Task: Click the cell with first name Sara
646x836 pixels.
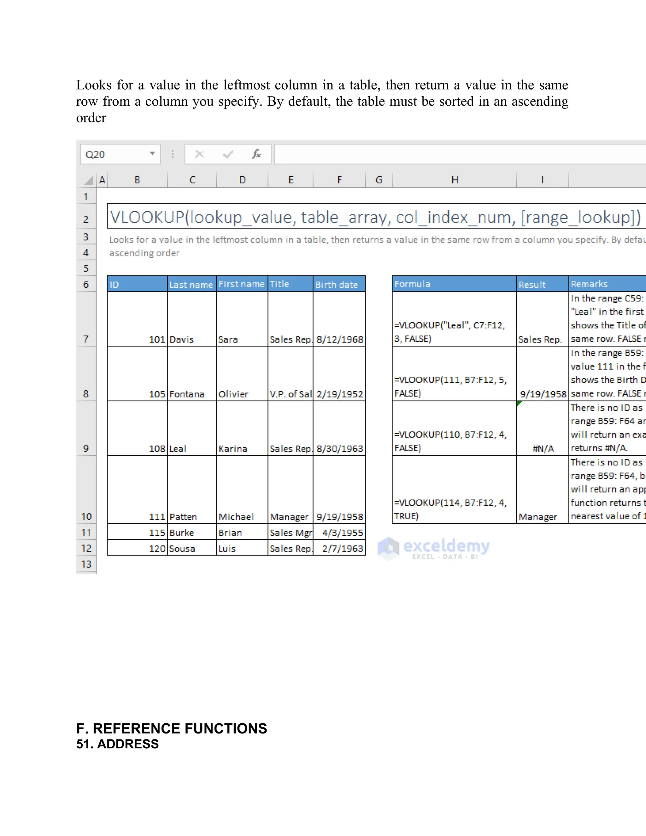Action: [x=242, y=319]
